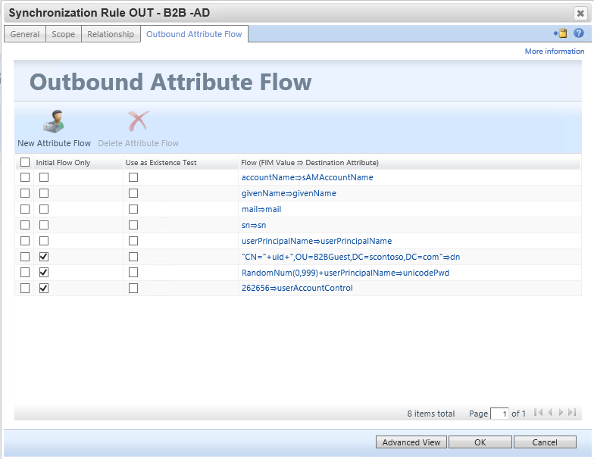The image size is (594, 459).
Task: Uncheck Initial Flow Only for unicodePwd flow
Action: (x=44, y=273)
